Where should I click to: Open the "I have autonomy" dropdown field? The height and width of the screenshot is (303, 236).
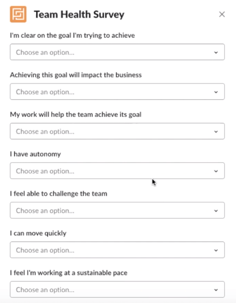click(x=117, y=171)
